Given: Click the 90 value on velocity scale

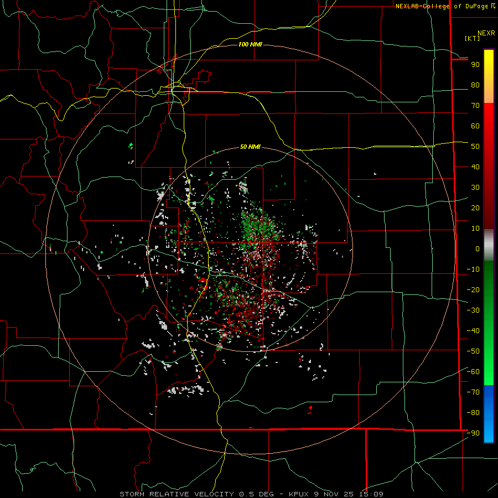Looking at the screenshot, I should pos(475,65).
